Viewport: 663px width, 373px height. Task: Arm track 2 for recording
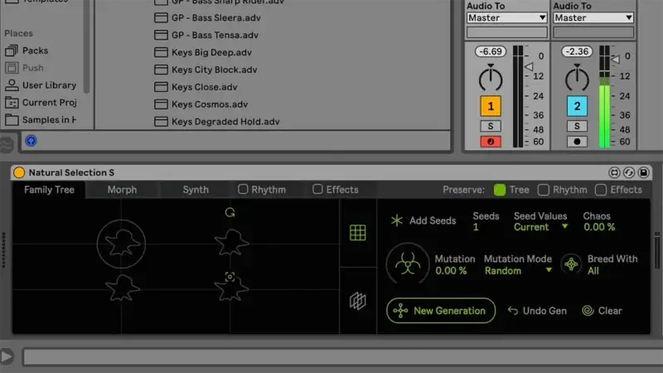[x=577, y=142]
